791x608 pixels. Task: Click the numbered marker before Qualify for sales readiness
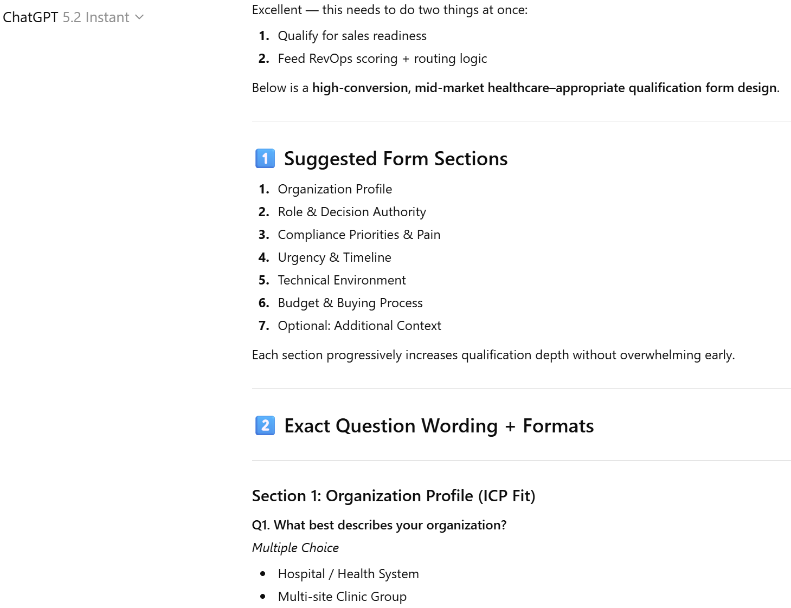coord(263,35)
